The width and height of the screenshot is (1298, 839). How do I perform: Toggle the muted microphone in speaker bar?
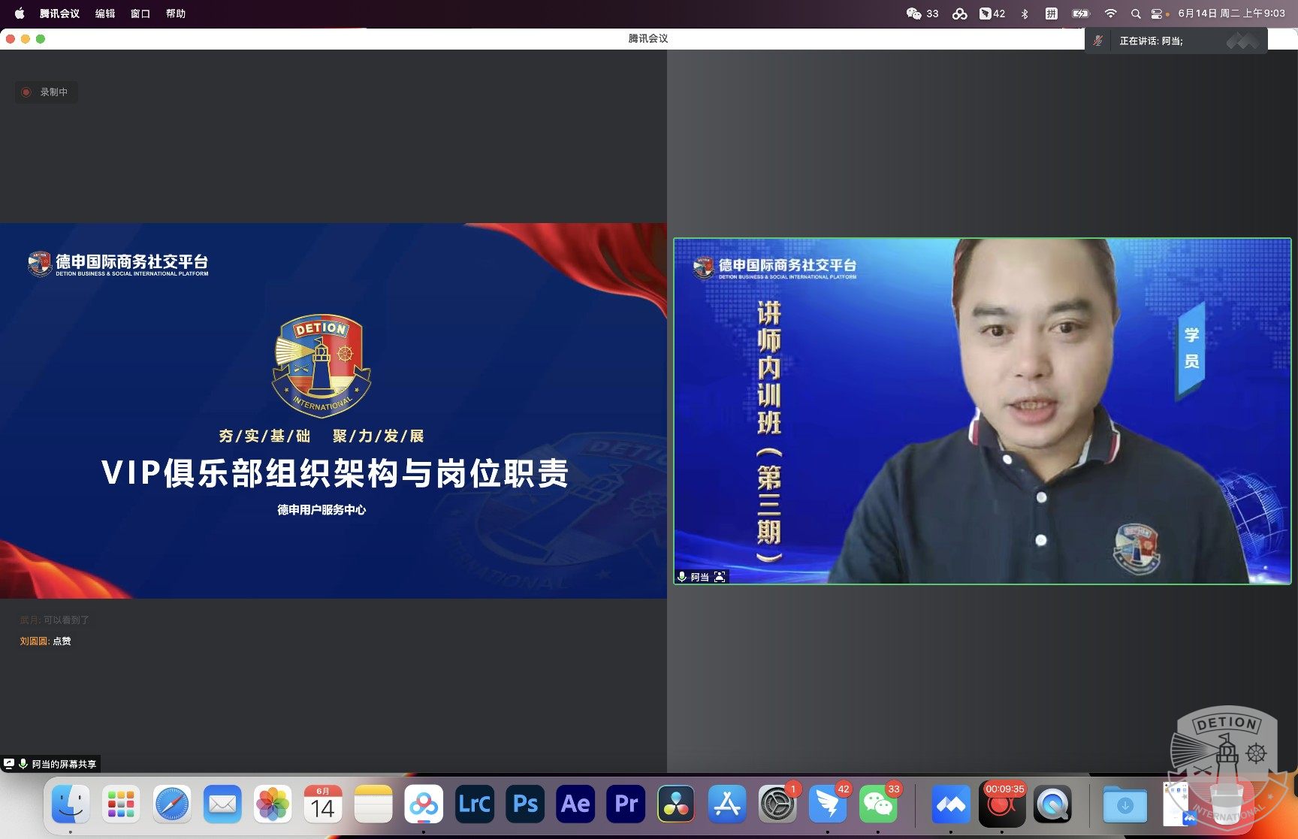pyautogui.click(x=1097, y=41)
